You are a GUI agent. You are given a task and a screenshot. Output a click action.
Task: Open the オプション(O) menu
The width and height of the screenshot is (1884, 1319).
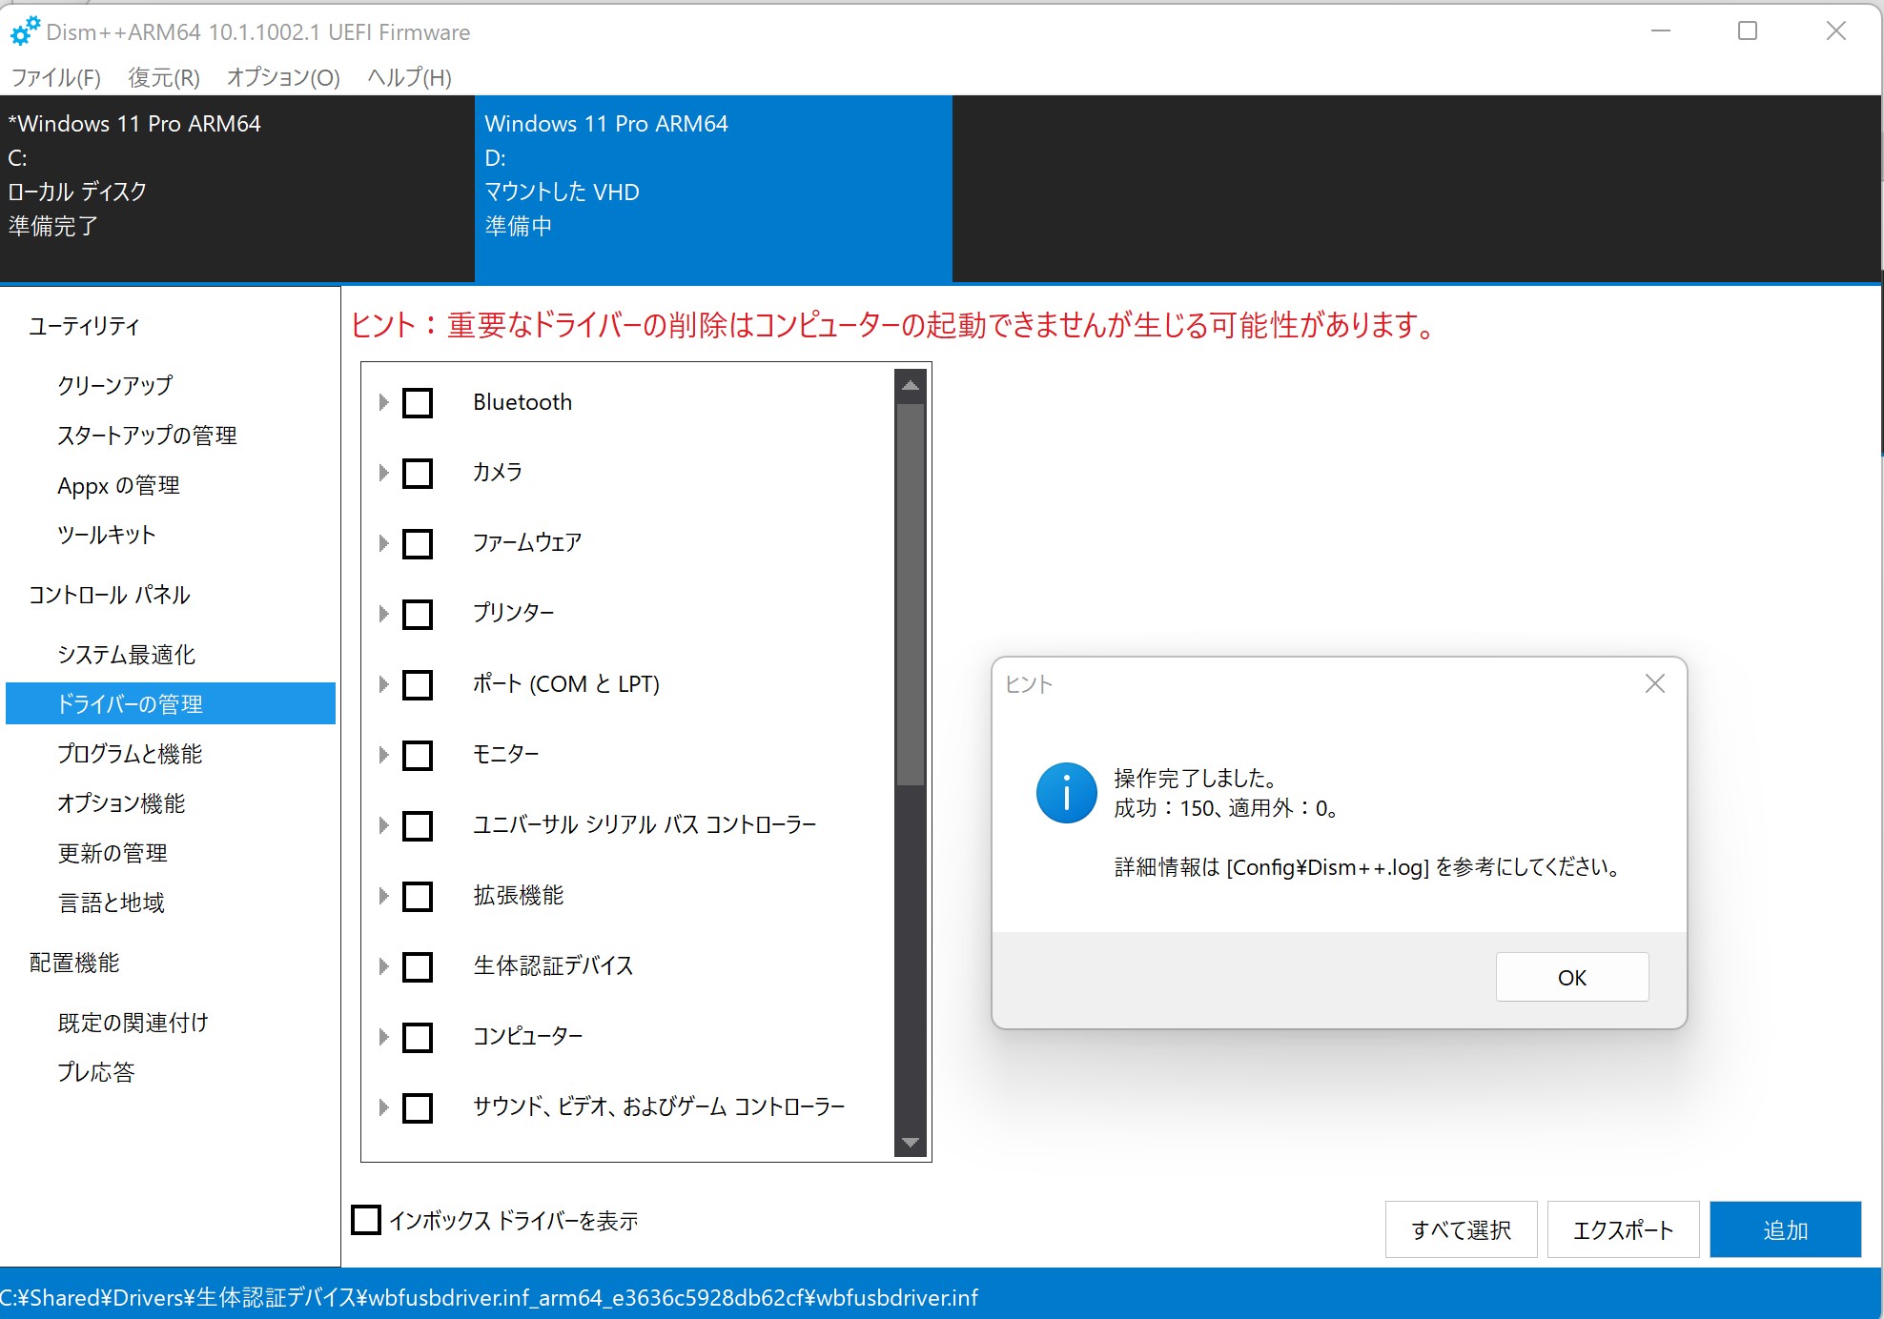[283, 77]
